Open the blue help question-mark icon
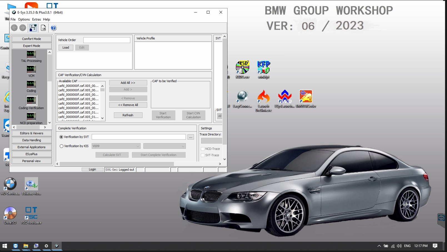Screen dimensions: 447x252 54,28
